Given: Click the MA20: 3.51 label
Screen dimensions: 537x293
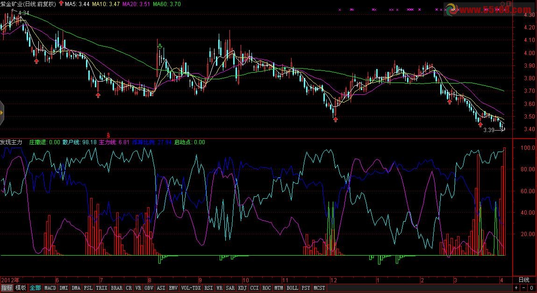Looking at the screenshot, I should point(136,4).
